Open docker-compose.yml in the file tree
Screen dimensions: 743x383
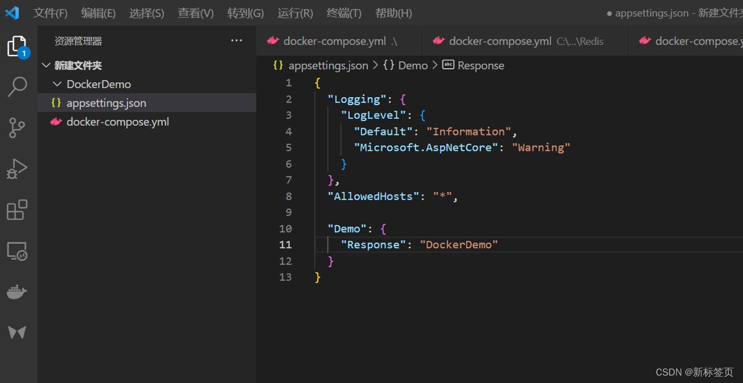(117, 122)
